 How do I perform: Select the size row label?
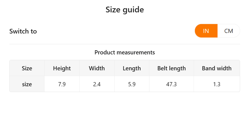tap(27, 84)
